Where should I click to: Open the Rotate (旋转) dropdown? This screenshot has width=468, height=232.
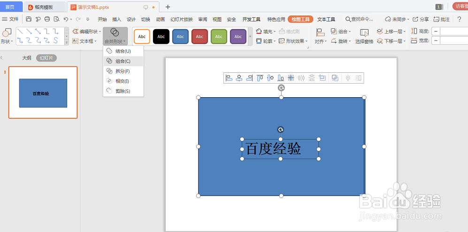[x=341, y=41]
